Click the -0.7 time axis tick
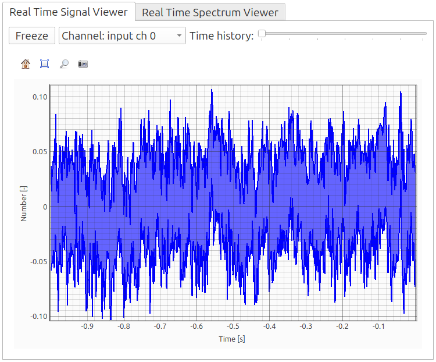436x362 pixels. (x=160, y=326)
